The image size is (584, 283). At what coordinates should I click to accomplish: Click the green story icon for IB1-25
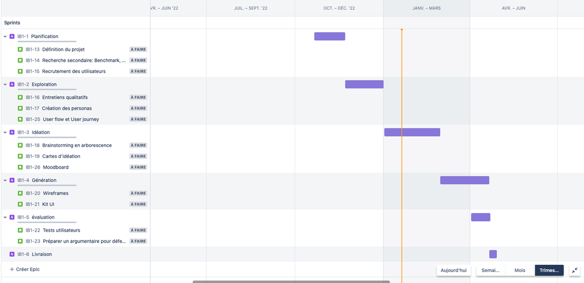coord(20,120)
